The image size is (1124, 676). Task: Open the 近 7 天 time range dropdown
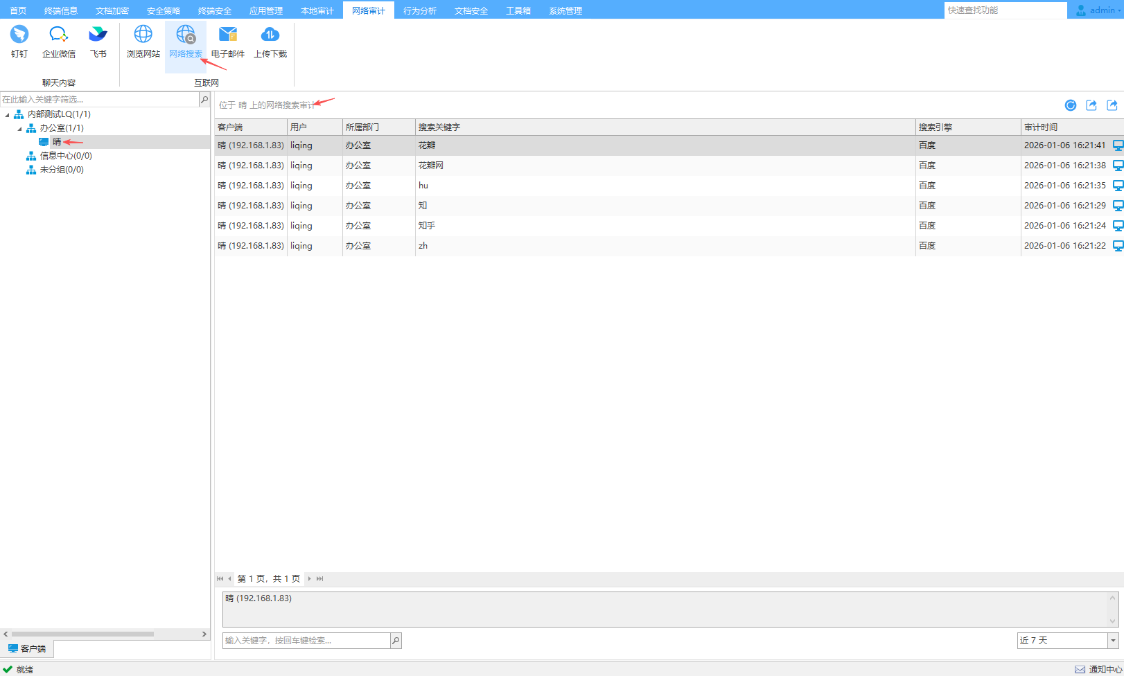tap(1113, 641)
